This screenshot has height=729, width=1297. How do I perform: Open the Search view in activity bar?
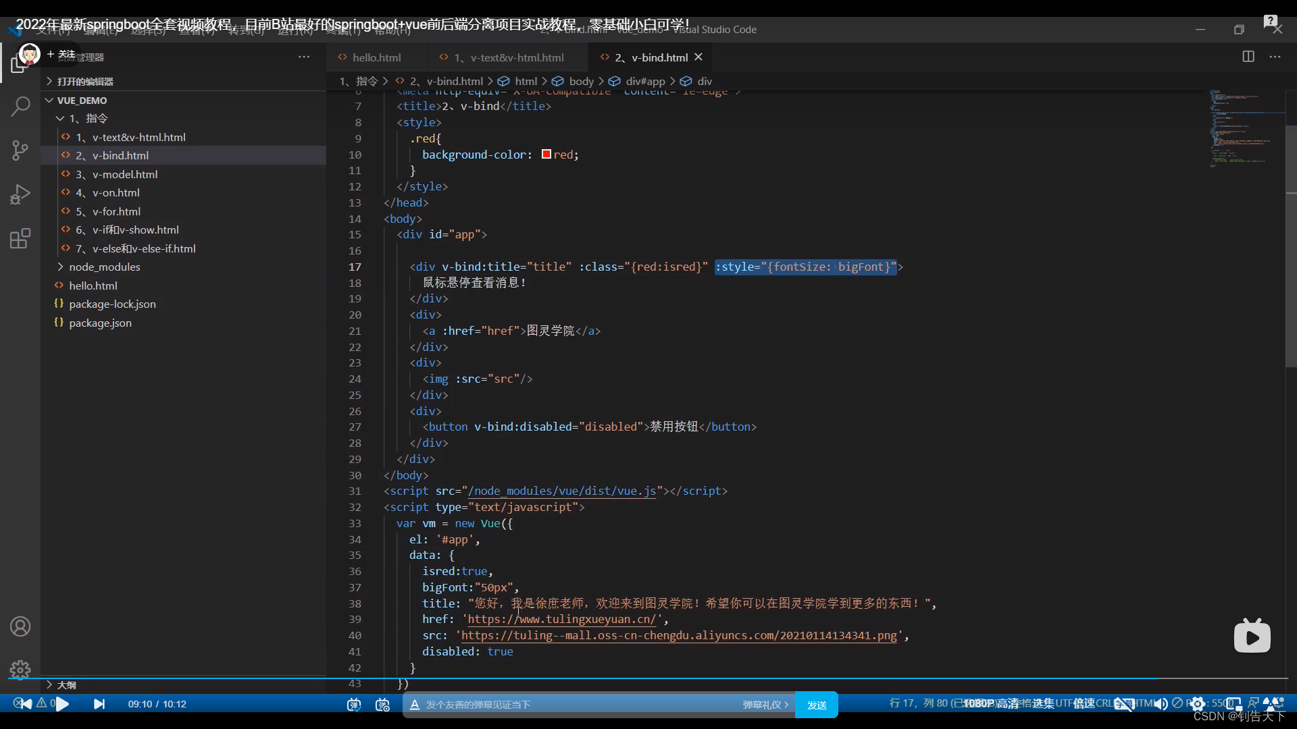(20, 106)
